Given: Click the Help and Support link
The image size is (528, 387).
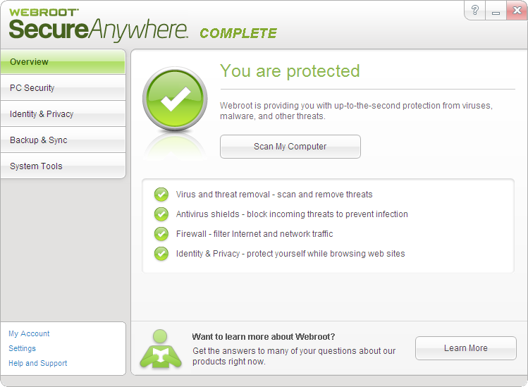Looking at the screenshot, I should tap(38, 363).
